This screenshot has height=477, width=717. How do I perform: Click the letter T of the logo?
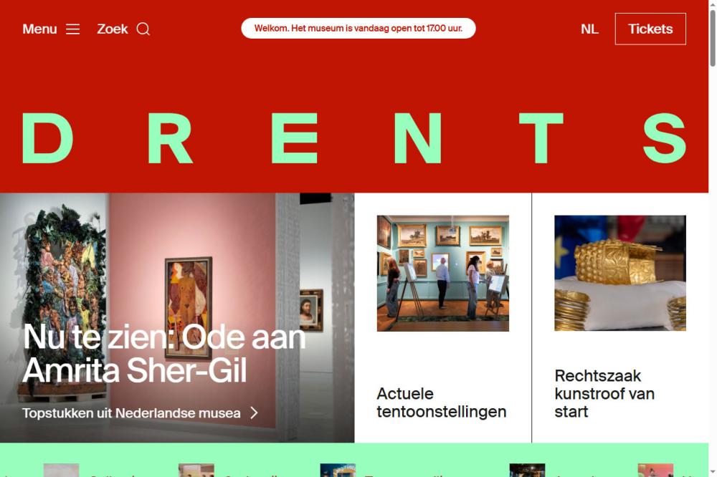(541, 138)
